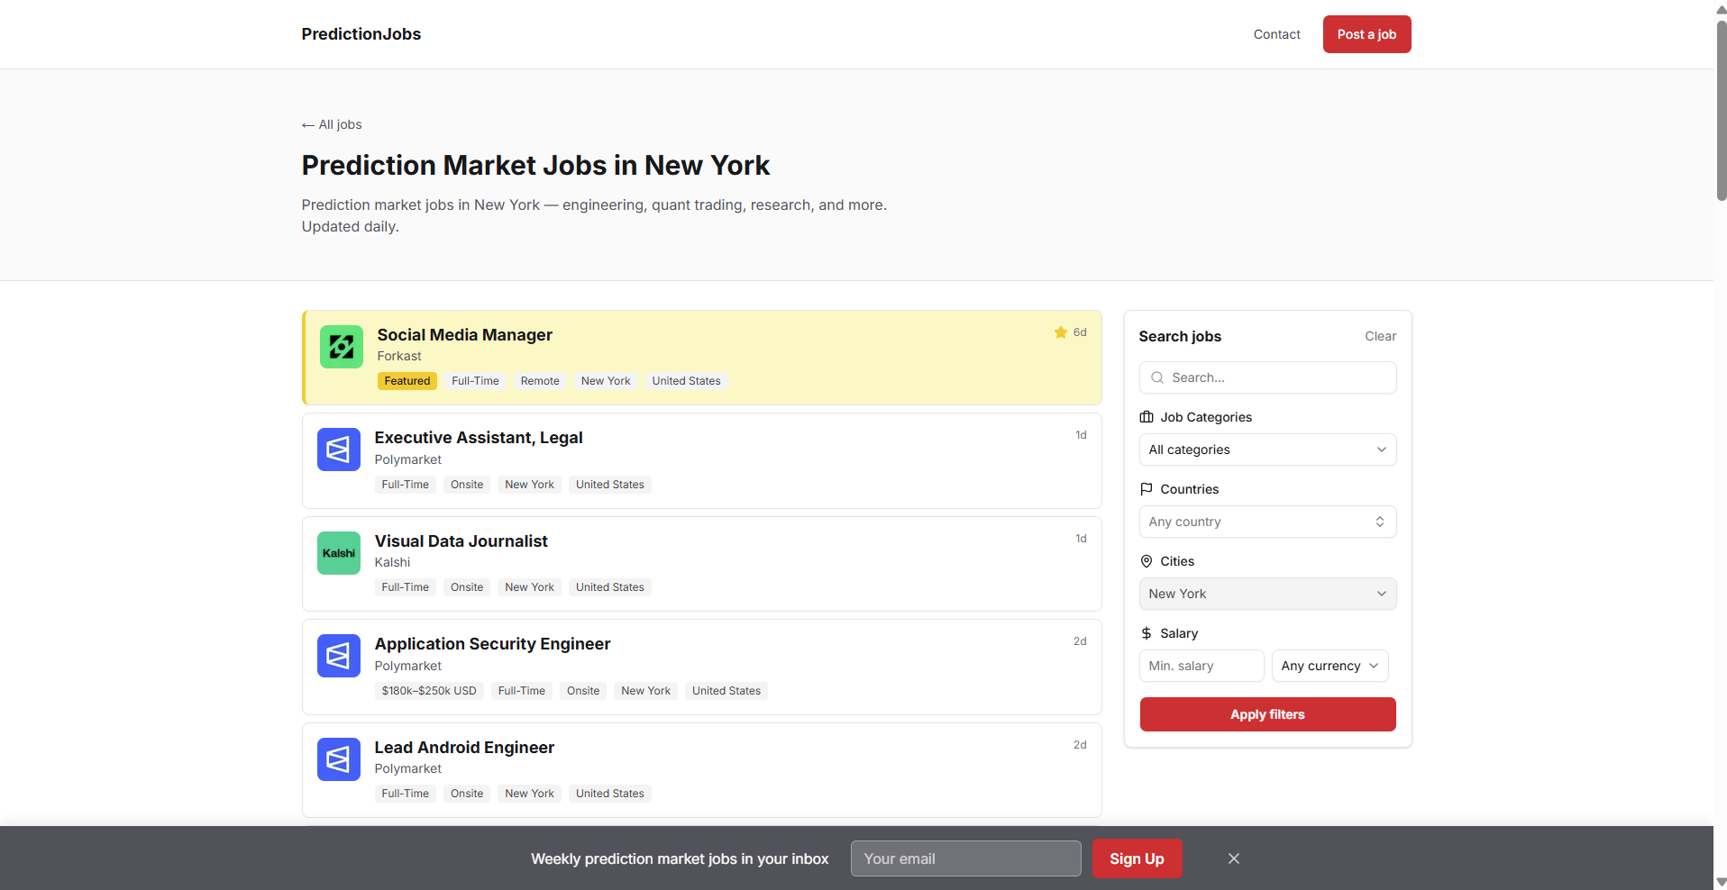This screenshot has width=1727, height=890.
Task: Click Polymarket logo on Lead Android Engineer
Action: tap(339, 759)
